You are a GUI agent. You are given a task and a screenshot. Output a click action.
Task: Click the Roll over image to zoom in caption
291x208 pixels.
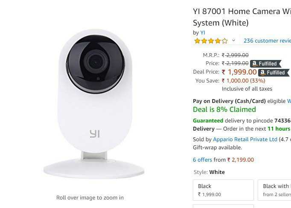tap(90, 198)
